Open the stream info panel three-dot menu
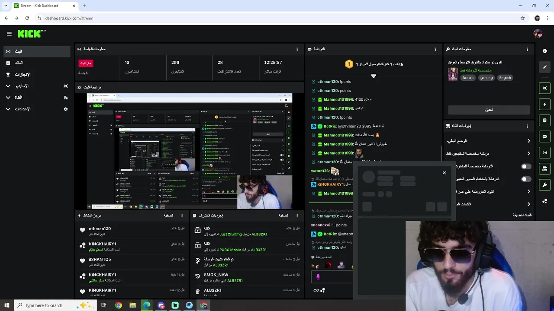This screenshot has height=311, width=554. 527,49
